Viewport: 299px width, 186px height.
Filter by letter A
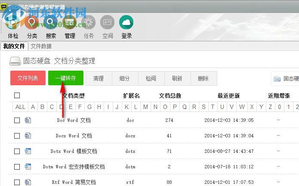[x=33, y=107]
